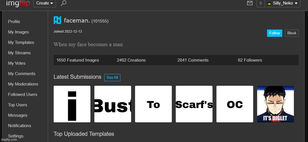Select My Streams in the sidebar

(x=19, y=53)
